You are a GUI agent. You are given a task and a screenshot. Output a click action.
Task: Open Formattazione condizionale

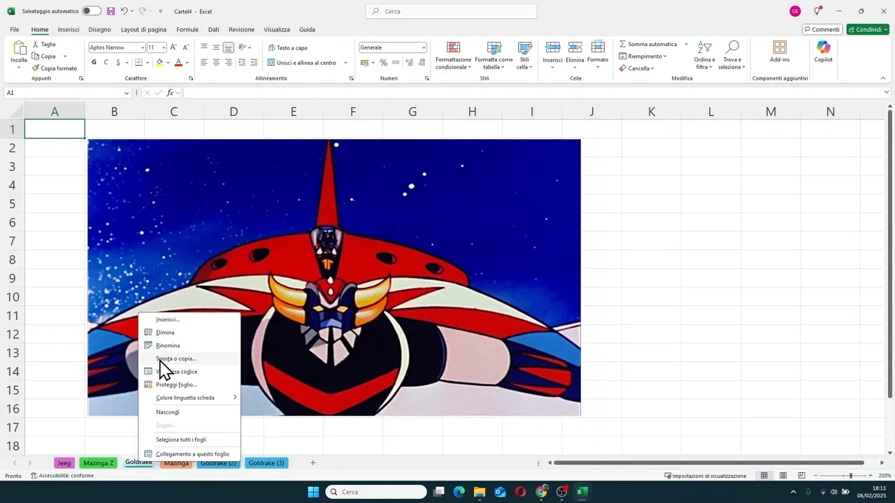coord(453,56)
